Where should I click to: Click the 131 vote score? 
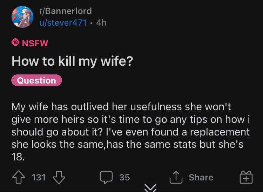point(39,177)
